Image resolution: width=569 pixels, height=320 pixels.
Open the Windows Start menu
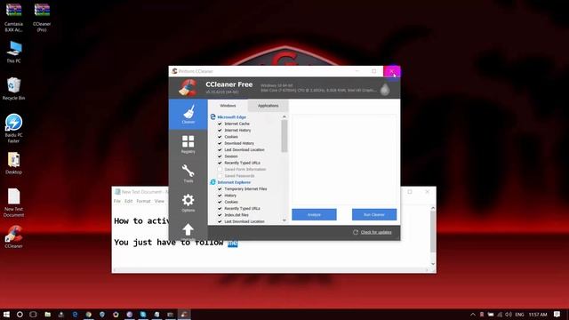6,314
